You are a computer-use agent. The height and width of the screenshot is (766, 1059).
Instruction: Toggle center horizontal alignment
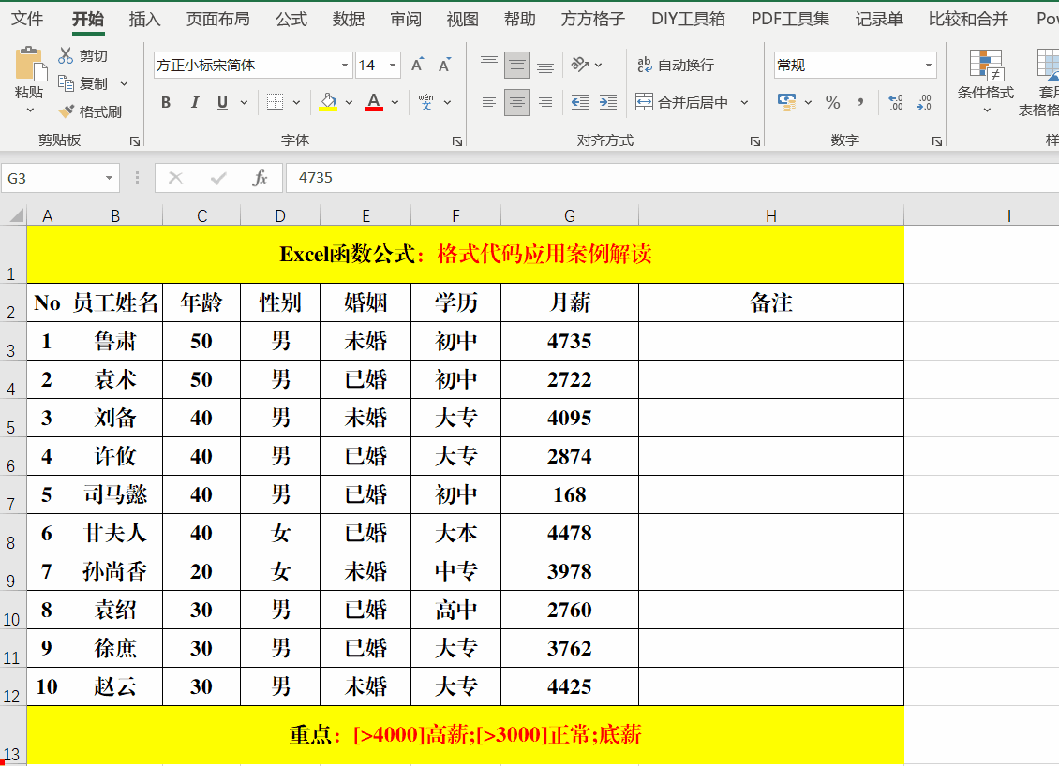(517, 103)
